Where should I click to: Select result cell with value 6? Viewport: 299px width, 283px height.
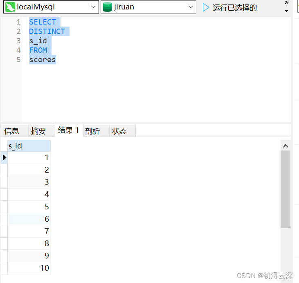coord(29,219)
